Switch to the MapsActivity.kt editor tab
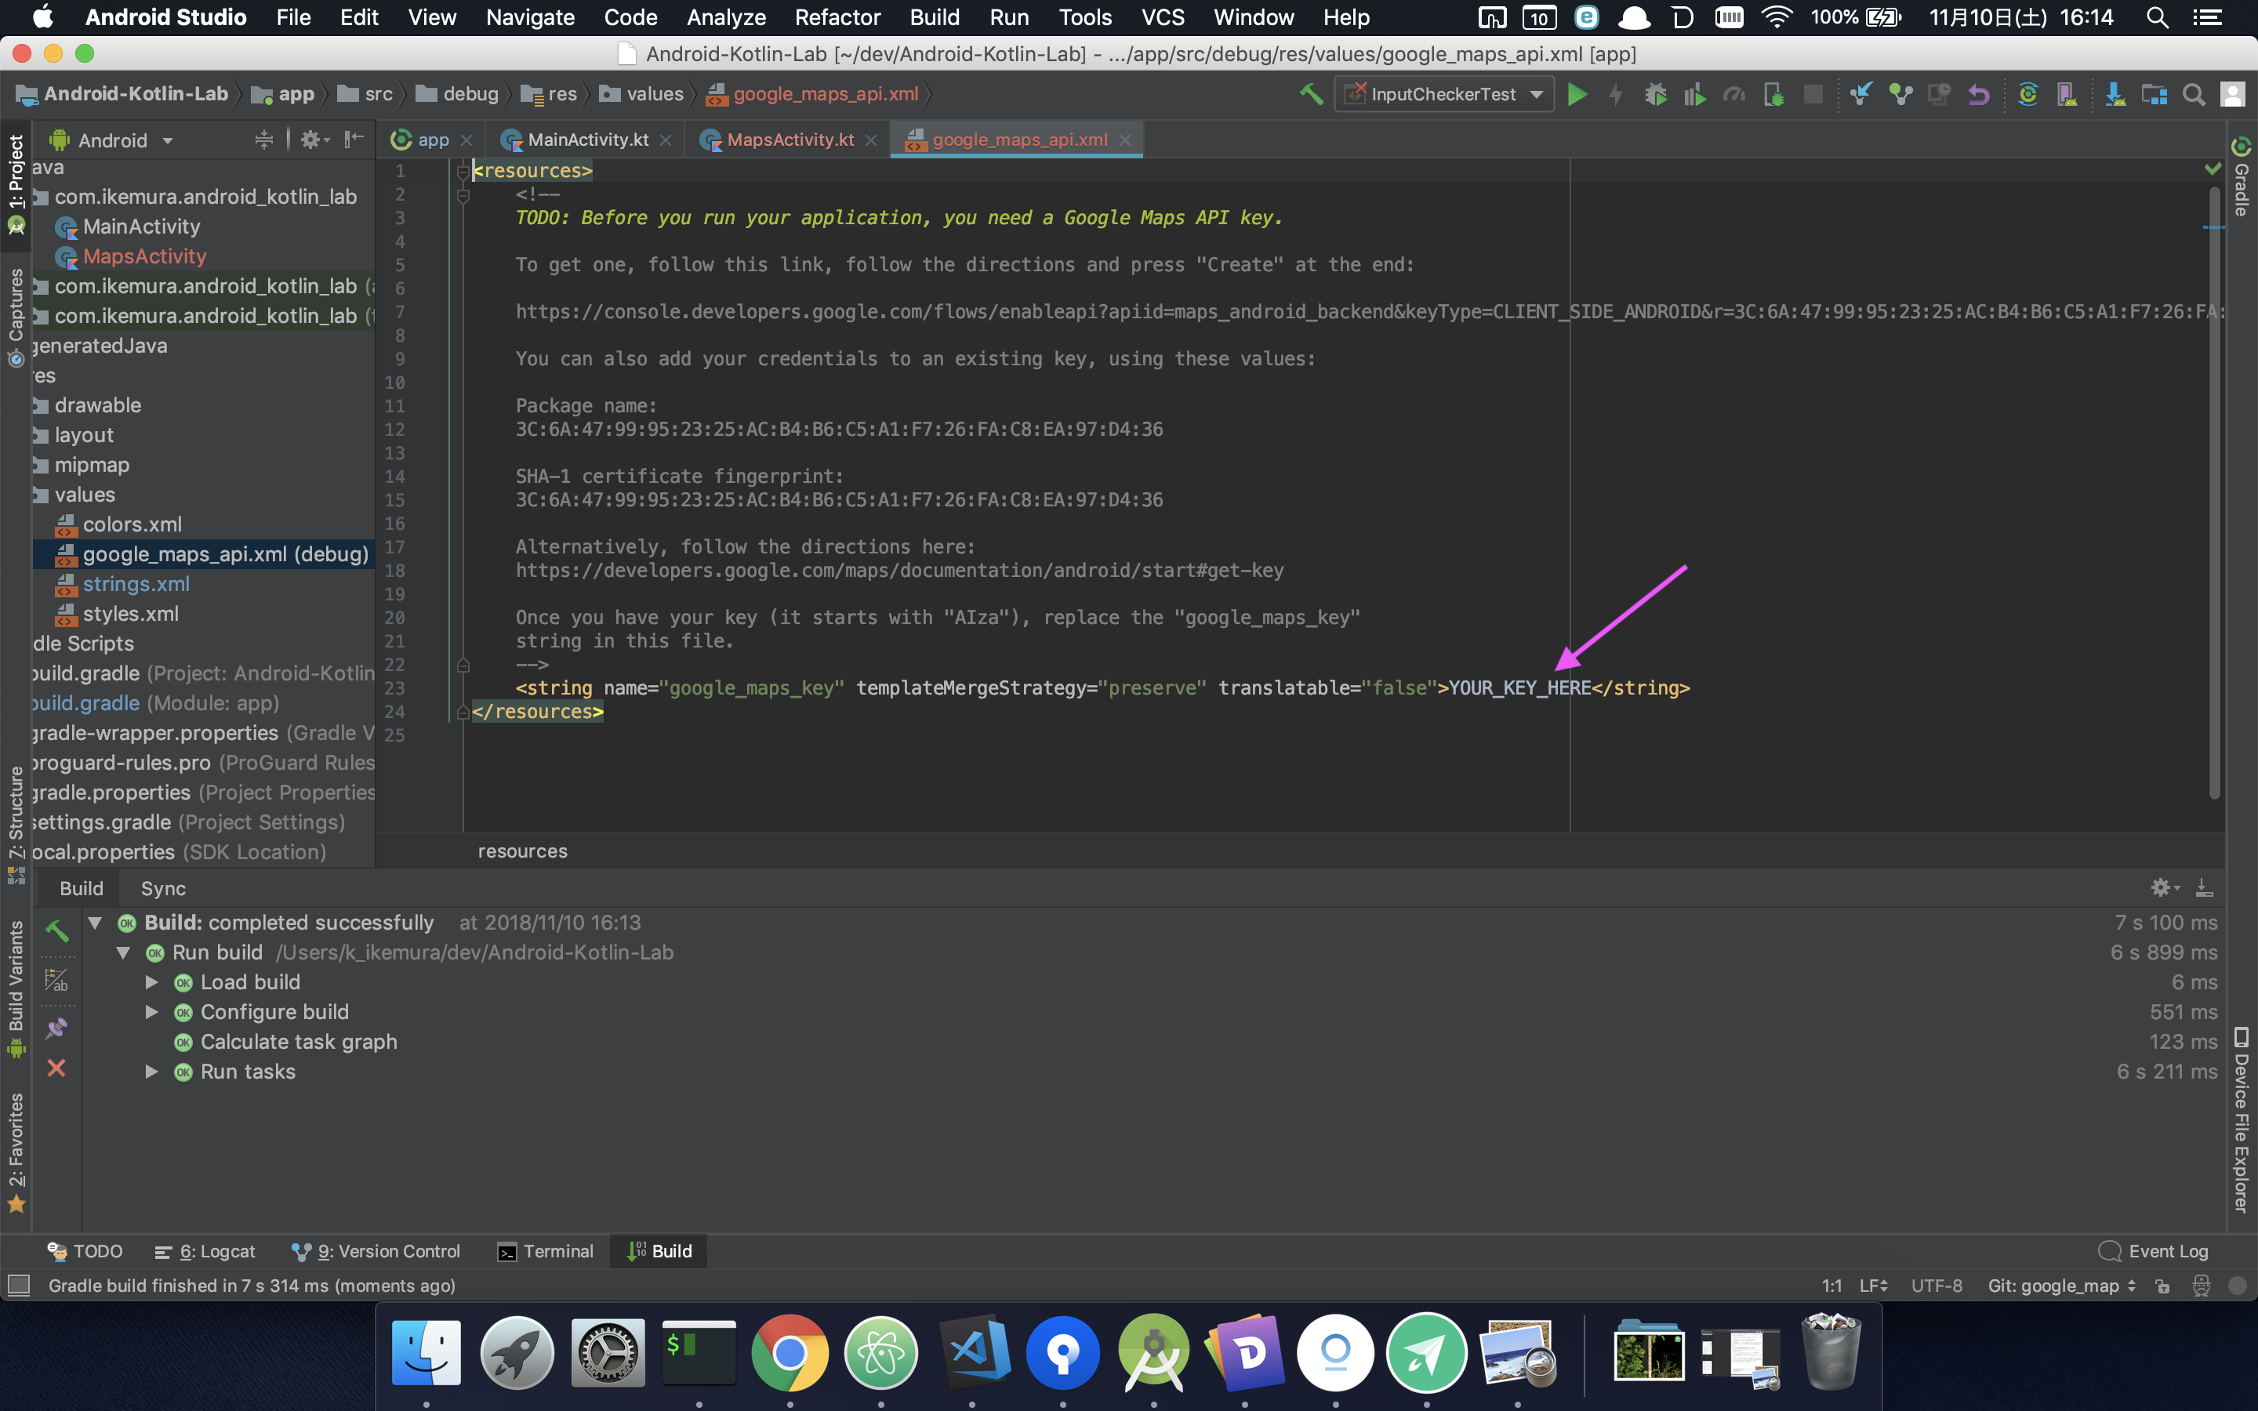Viewport: 2258px width, 1411px height. [789, 139]
